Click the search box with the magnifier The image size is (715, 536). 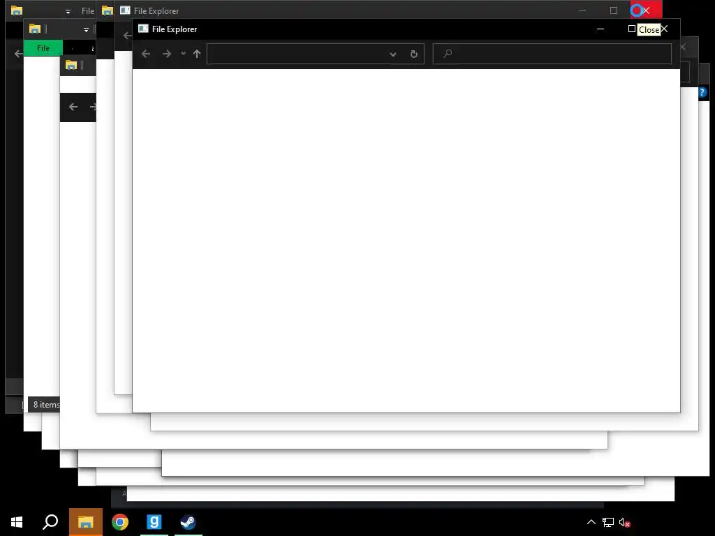click(x=552, y=54)
